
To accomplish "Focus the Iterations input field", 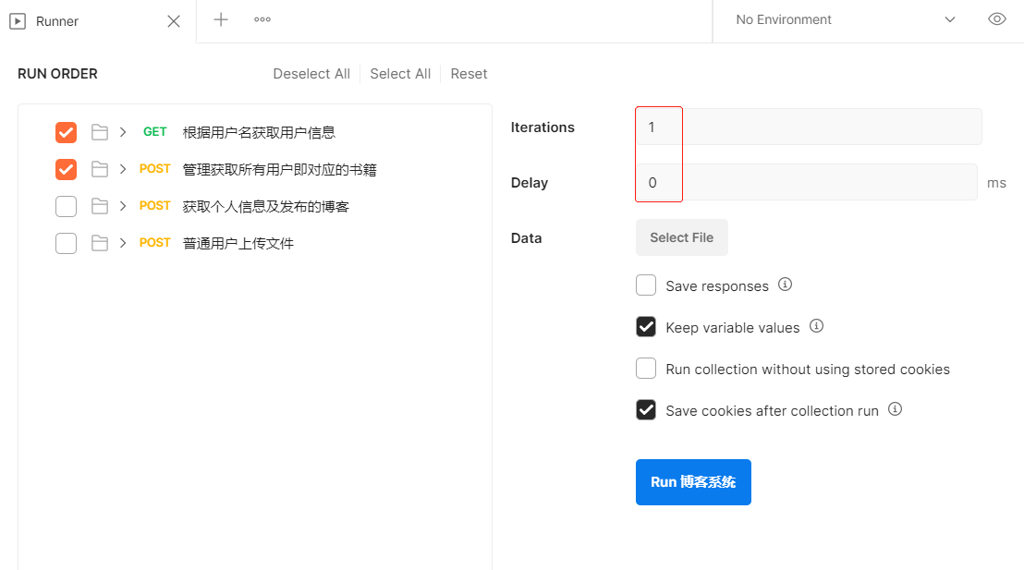I will tap(810, 127).
